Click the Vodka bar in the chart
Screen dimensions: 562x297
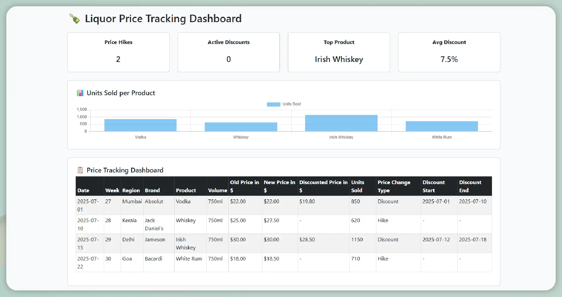(140, 125)
